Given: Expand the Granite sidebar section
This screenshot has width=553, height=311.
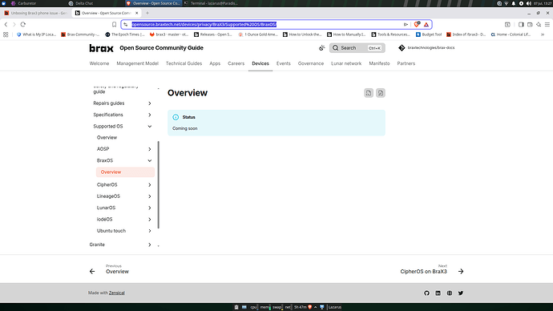Looking at the screenshot, I should [150, 244].
